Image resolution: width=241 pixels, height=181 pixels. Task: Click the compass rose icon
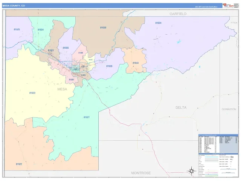click(x=191, y=171)
